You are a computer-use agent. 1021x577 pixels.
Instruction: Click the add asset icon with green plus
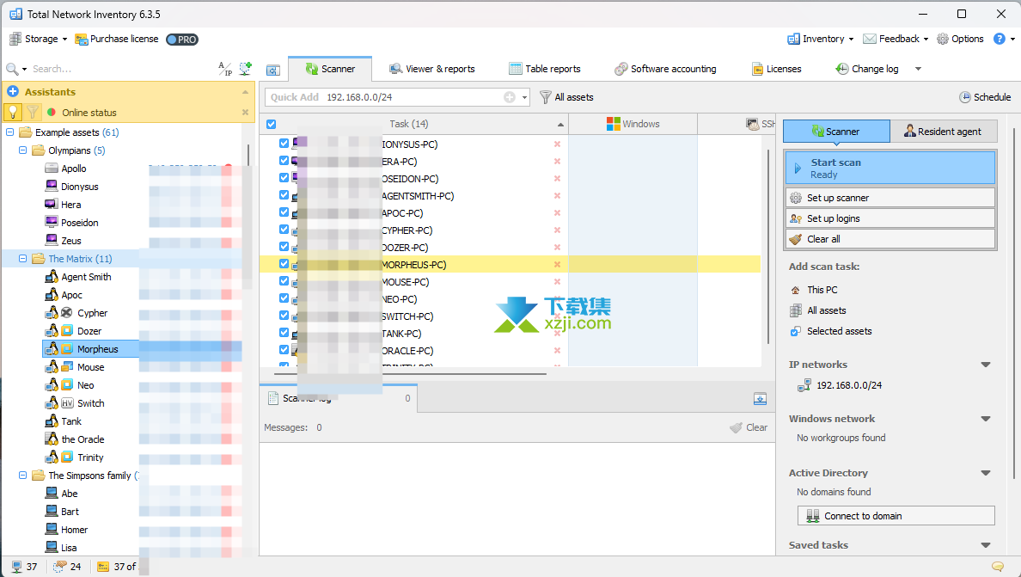coord(246,69)
